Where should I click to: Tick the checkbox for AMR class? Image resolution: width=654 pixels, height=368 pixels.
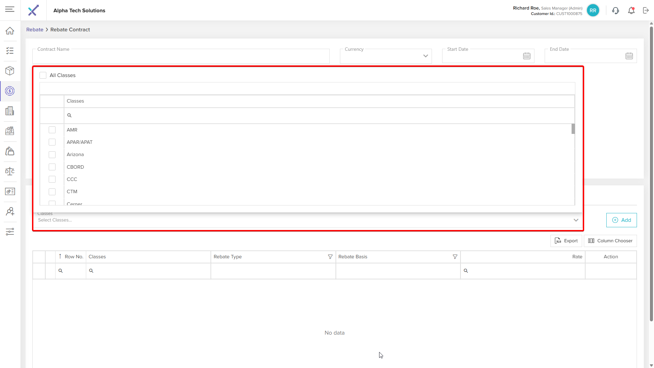click(x=52, y=130)
